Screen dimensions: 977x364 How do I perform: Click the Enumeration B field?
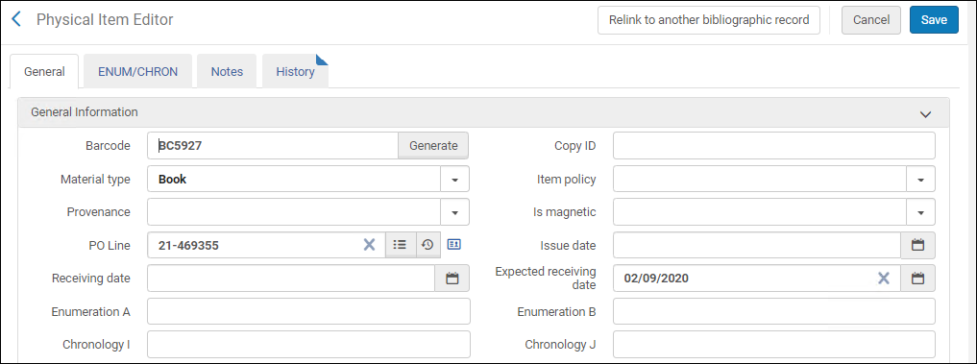(774, 311)
